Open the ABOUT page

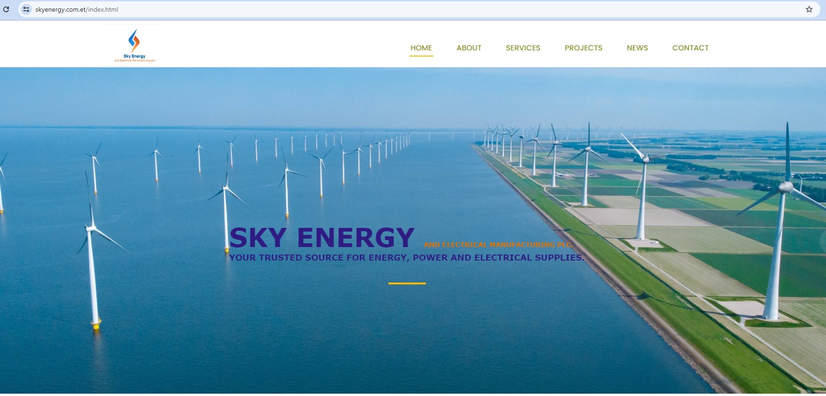(x=469, y=48)
